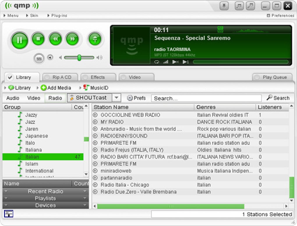Click the song progress seek bar
This screenshot has width=297, height=226.
tap(241, 62)
